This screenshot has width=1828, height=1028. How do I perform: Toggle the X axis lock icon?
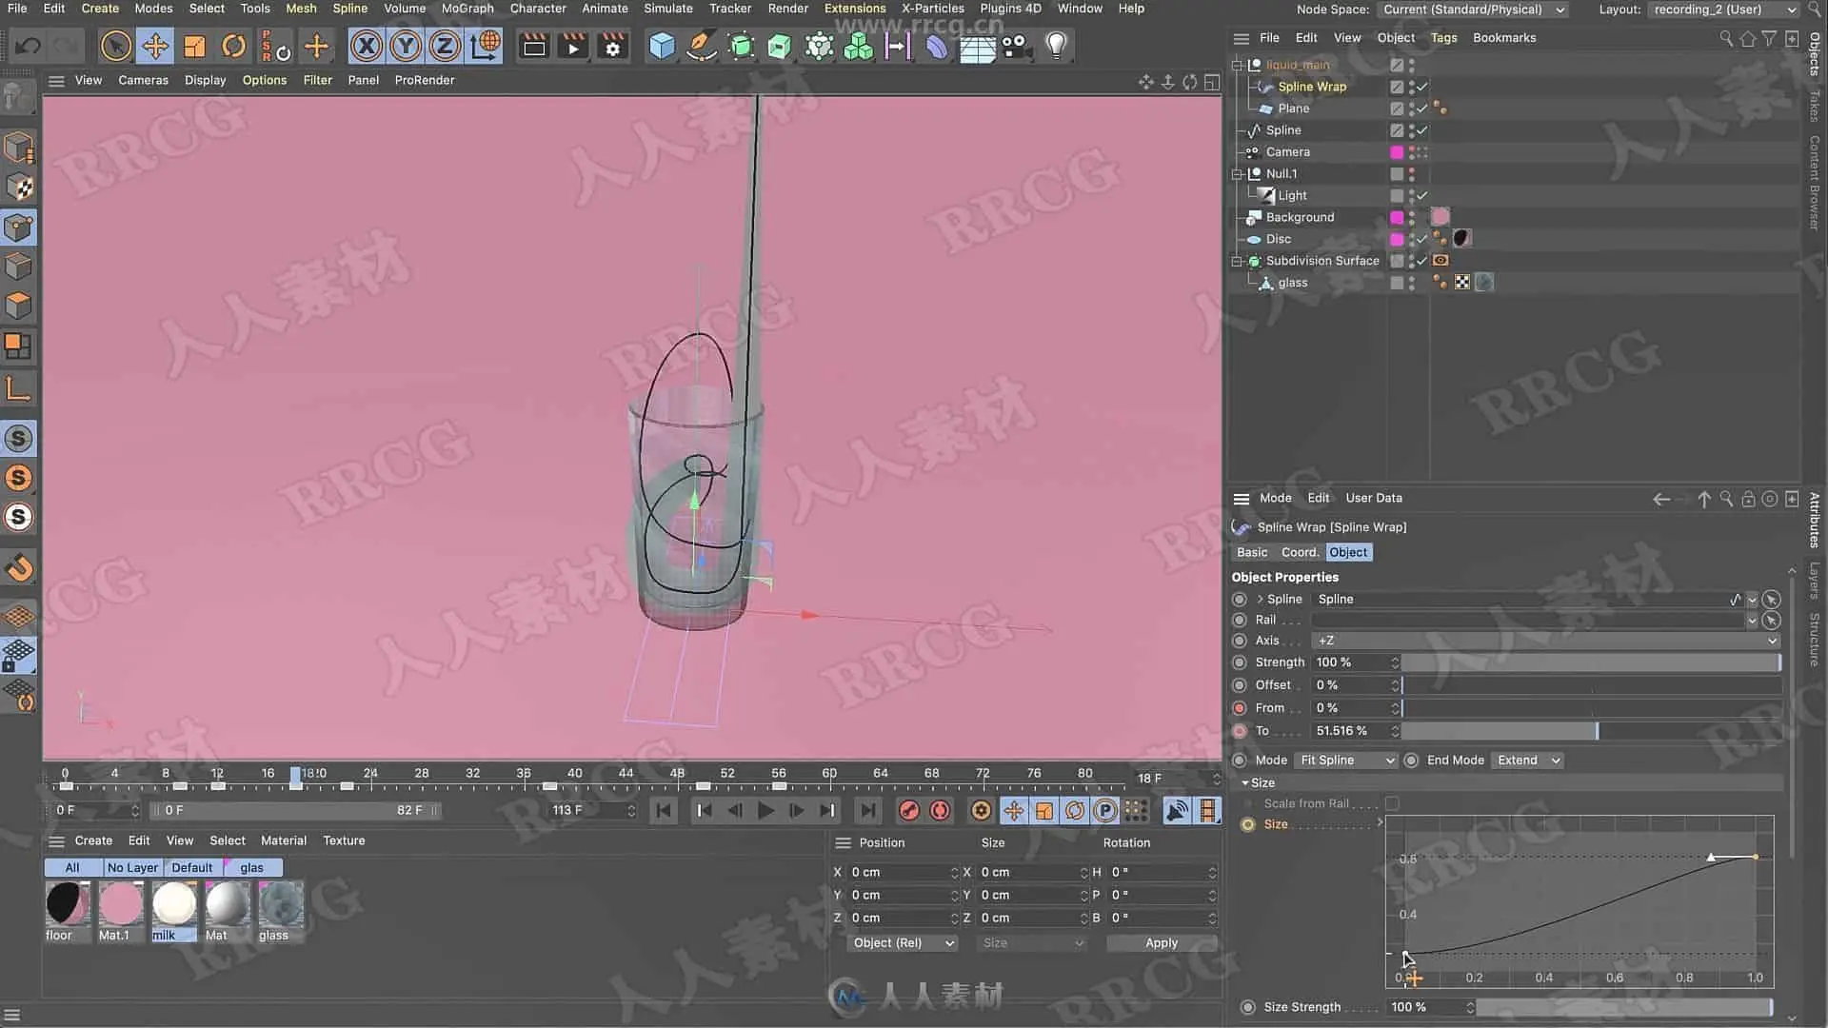[x=367, y=46]
